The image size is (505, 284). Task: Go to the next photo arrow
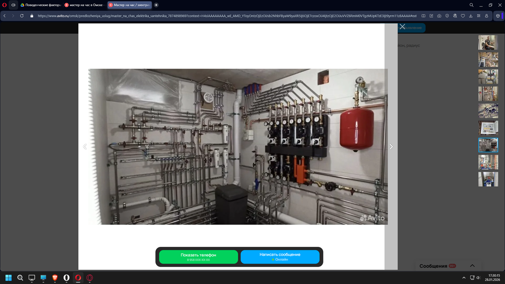tap(391, 147)
